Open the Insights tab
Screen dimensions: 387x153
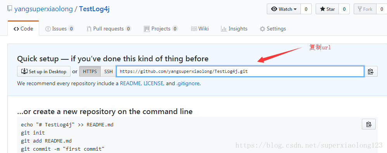pos(234,29)
